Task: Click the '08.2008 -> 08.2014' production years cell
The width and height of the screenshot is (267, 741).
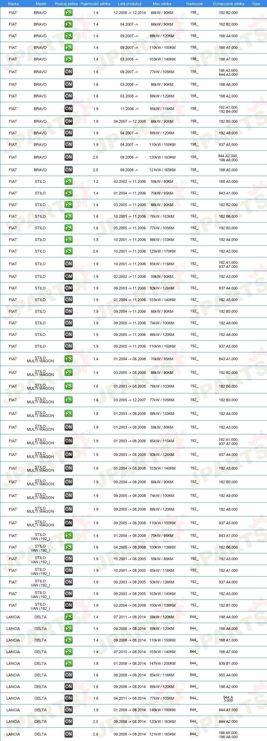Action: (130, 675)
